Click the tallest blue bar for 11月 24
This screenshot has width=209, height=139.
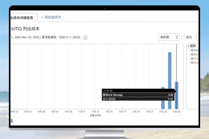170,81
